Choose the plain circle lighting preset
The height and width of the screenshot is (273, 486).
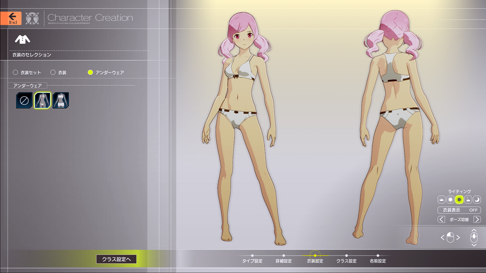(x=450, y=199)
